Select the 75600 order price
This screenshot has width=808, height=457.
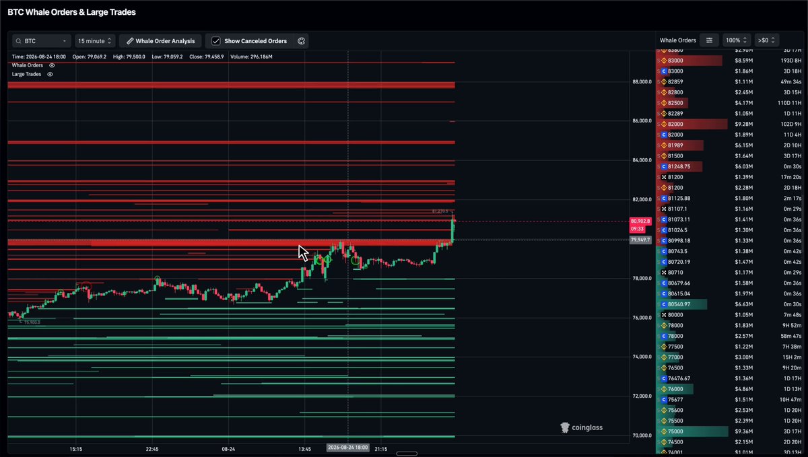tap(676, 410)
